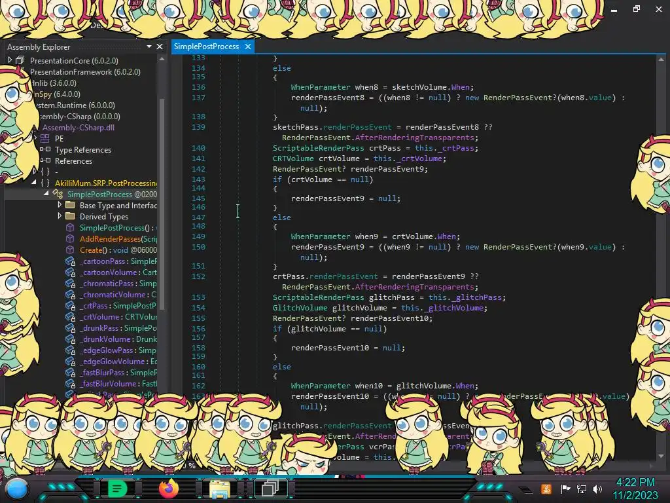Select the _drunkVolume field entry
Viewport: 670px width, 503px height.
coord(118,339)
